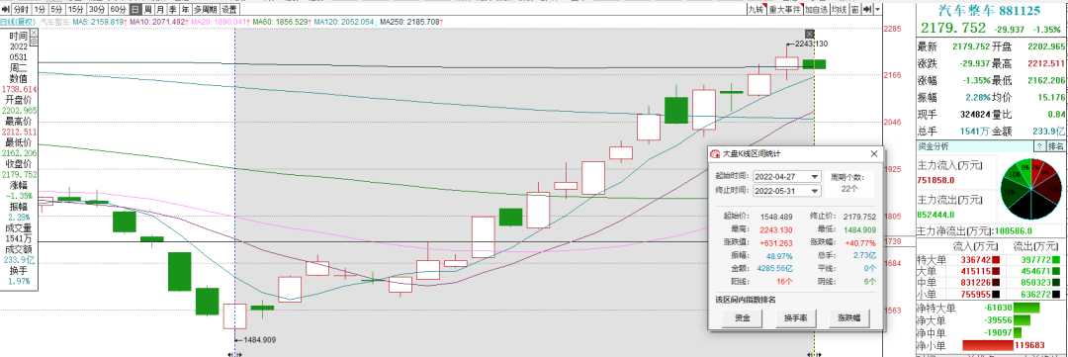
Task: Switch to 季 quarterly K-line tab
Action: (x=173, y=10)
